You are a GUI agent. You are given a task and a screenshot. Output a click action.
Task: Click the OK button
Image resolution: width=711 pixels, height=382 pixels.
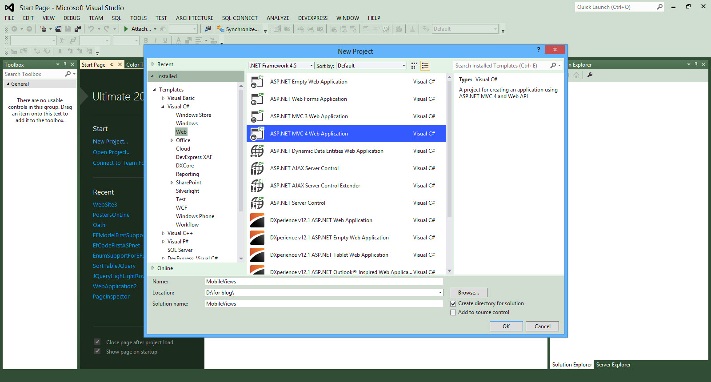point(506,326)
